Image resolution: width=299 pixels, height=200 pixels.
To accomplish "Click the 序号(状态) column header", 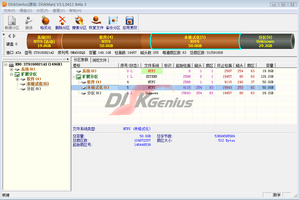I will point(130,65).
